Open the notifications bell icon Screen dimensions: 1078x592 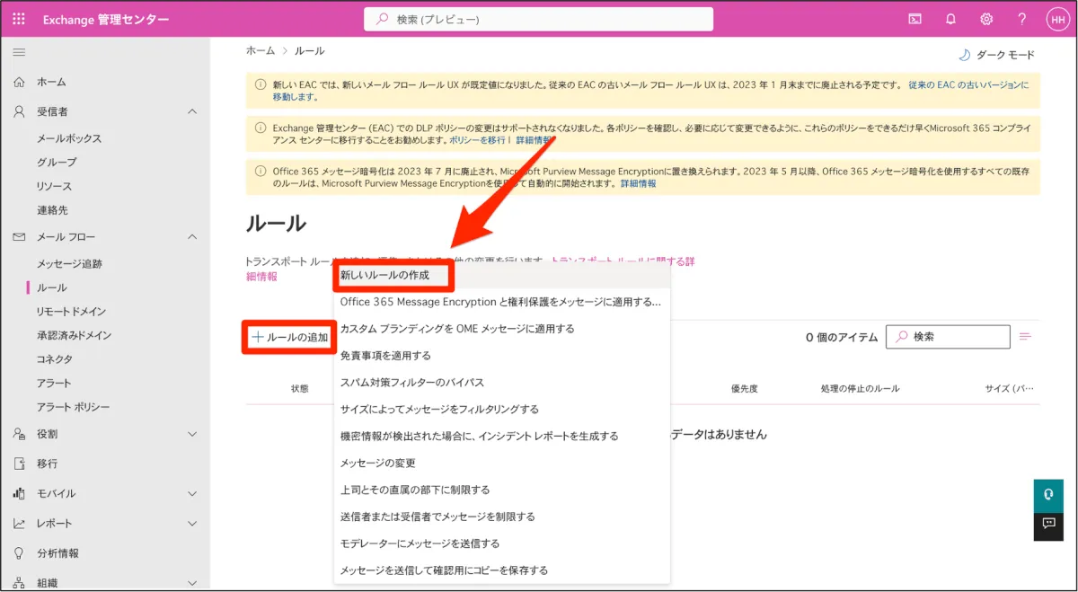click(x=950, y=19)
